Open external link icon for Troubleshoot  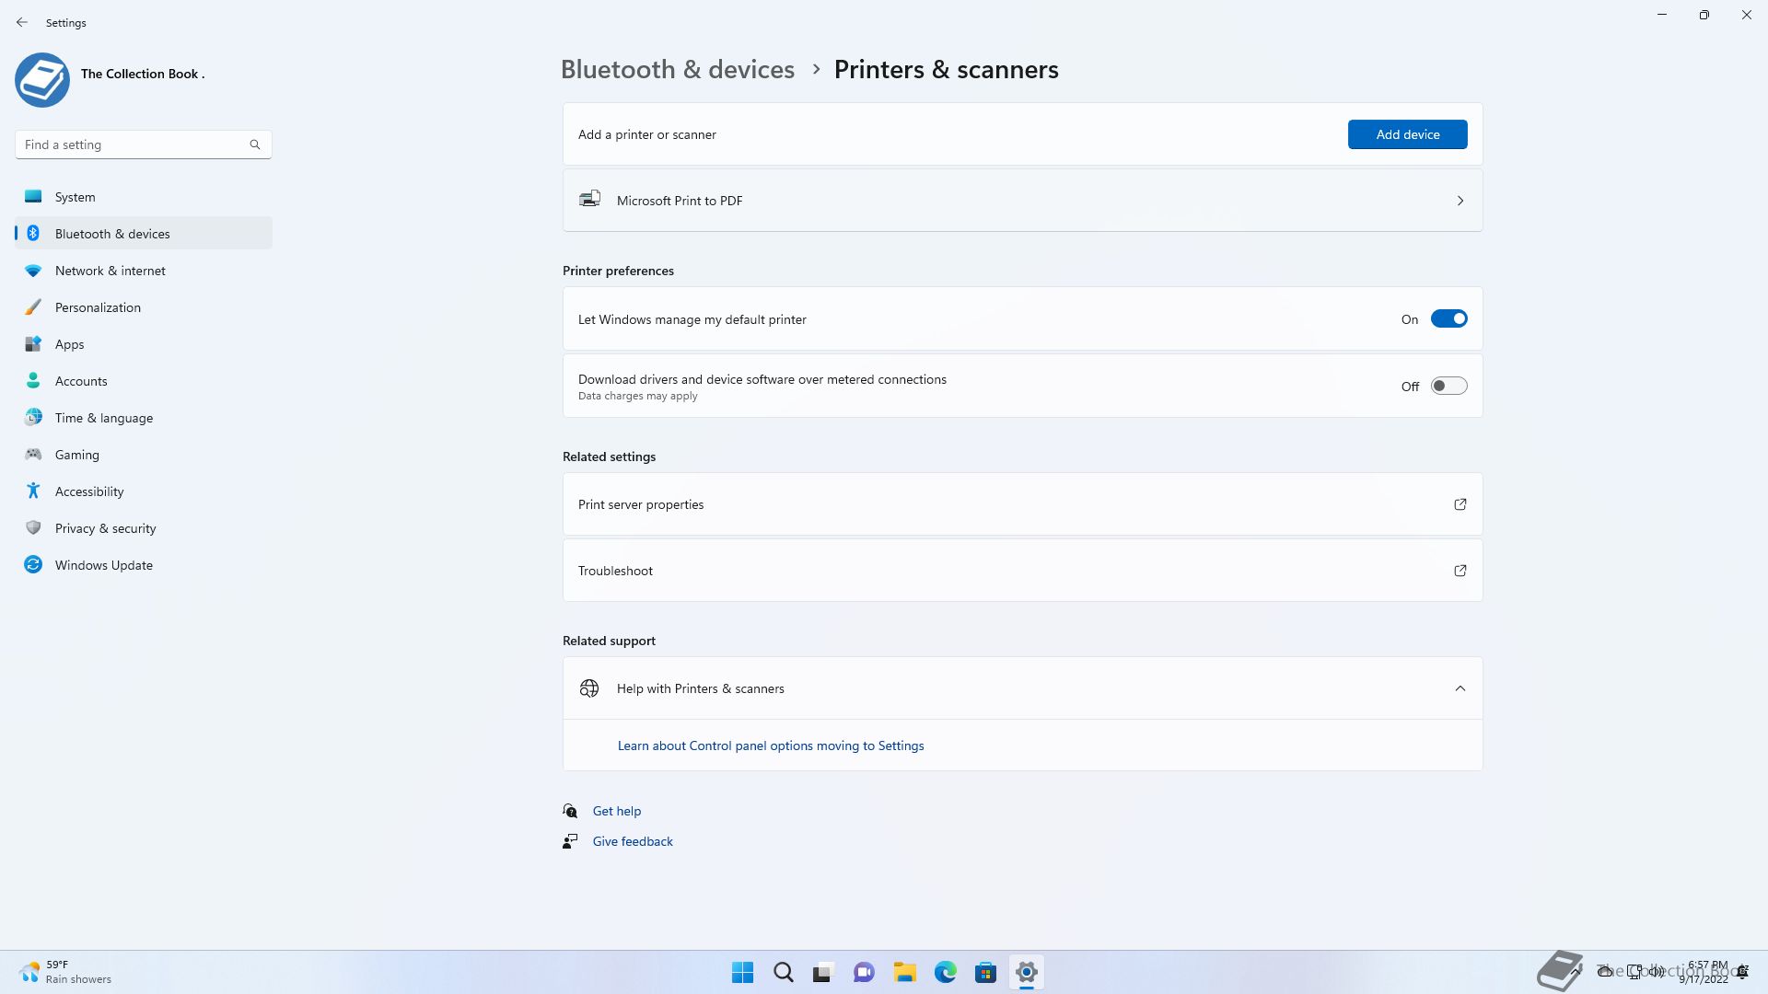[x=1460, y=571]
